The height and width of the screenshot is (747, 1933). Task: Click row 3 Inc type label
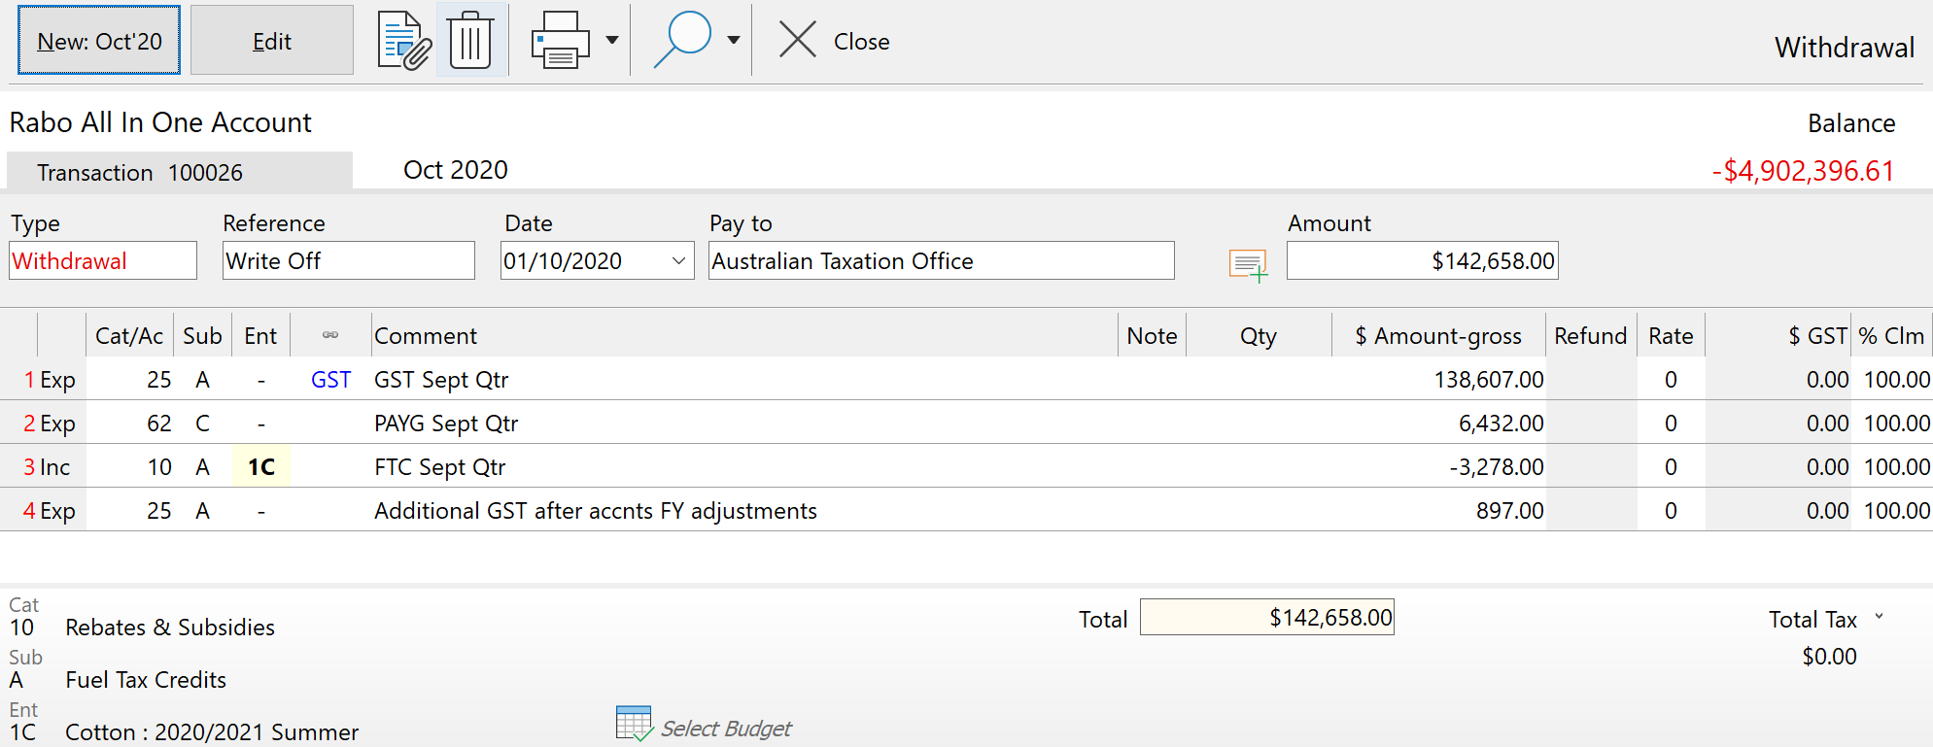pyautogui.click(x=54, y=467)
